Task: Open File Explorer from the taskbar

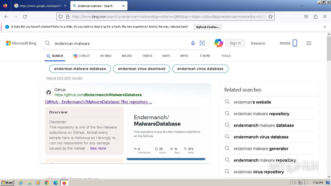Action: (29, 183)
